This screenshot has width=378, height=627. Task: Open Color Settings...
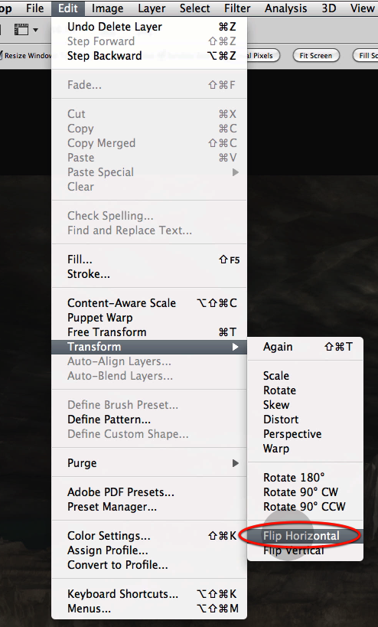click(x=149, y=536)
